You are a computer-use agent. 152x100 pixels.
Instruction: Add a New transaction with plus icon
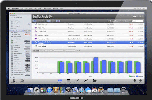tap(140, 80)
